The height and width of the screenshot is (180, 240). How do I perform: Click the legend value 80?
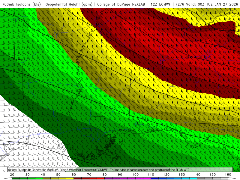(104, 175)
